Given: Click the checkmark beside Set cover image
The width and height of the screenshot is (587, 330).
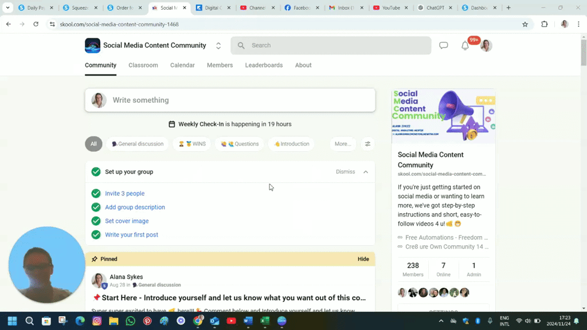Looking at the screenshot, I should 96,221.
